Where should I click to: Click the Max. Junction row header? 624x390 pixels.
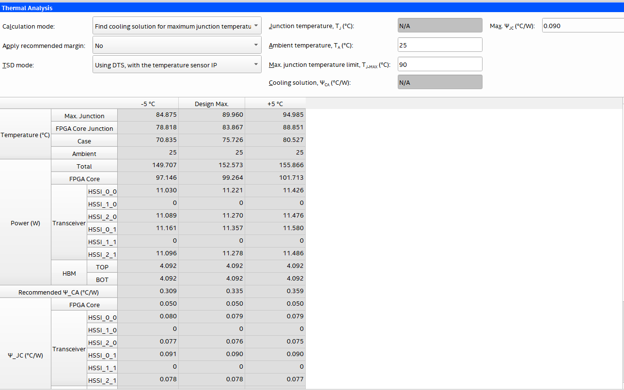coord(84,116)
